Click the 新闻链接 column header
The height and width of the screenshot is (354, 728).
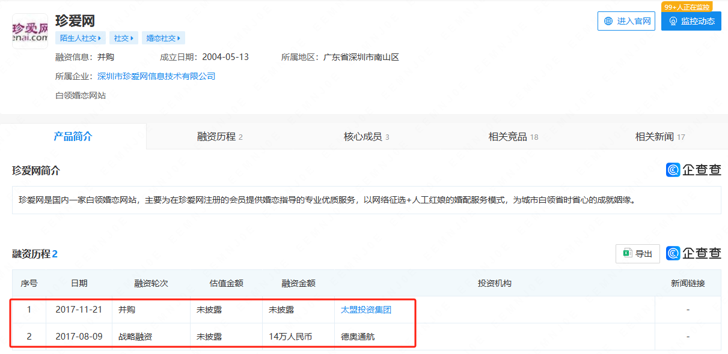pyautogui.click(x=688, y=283)
